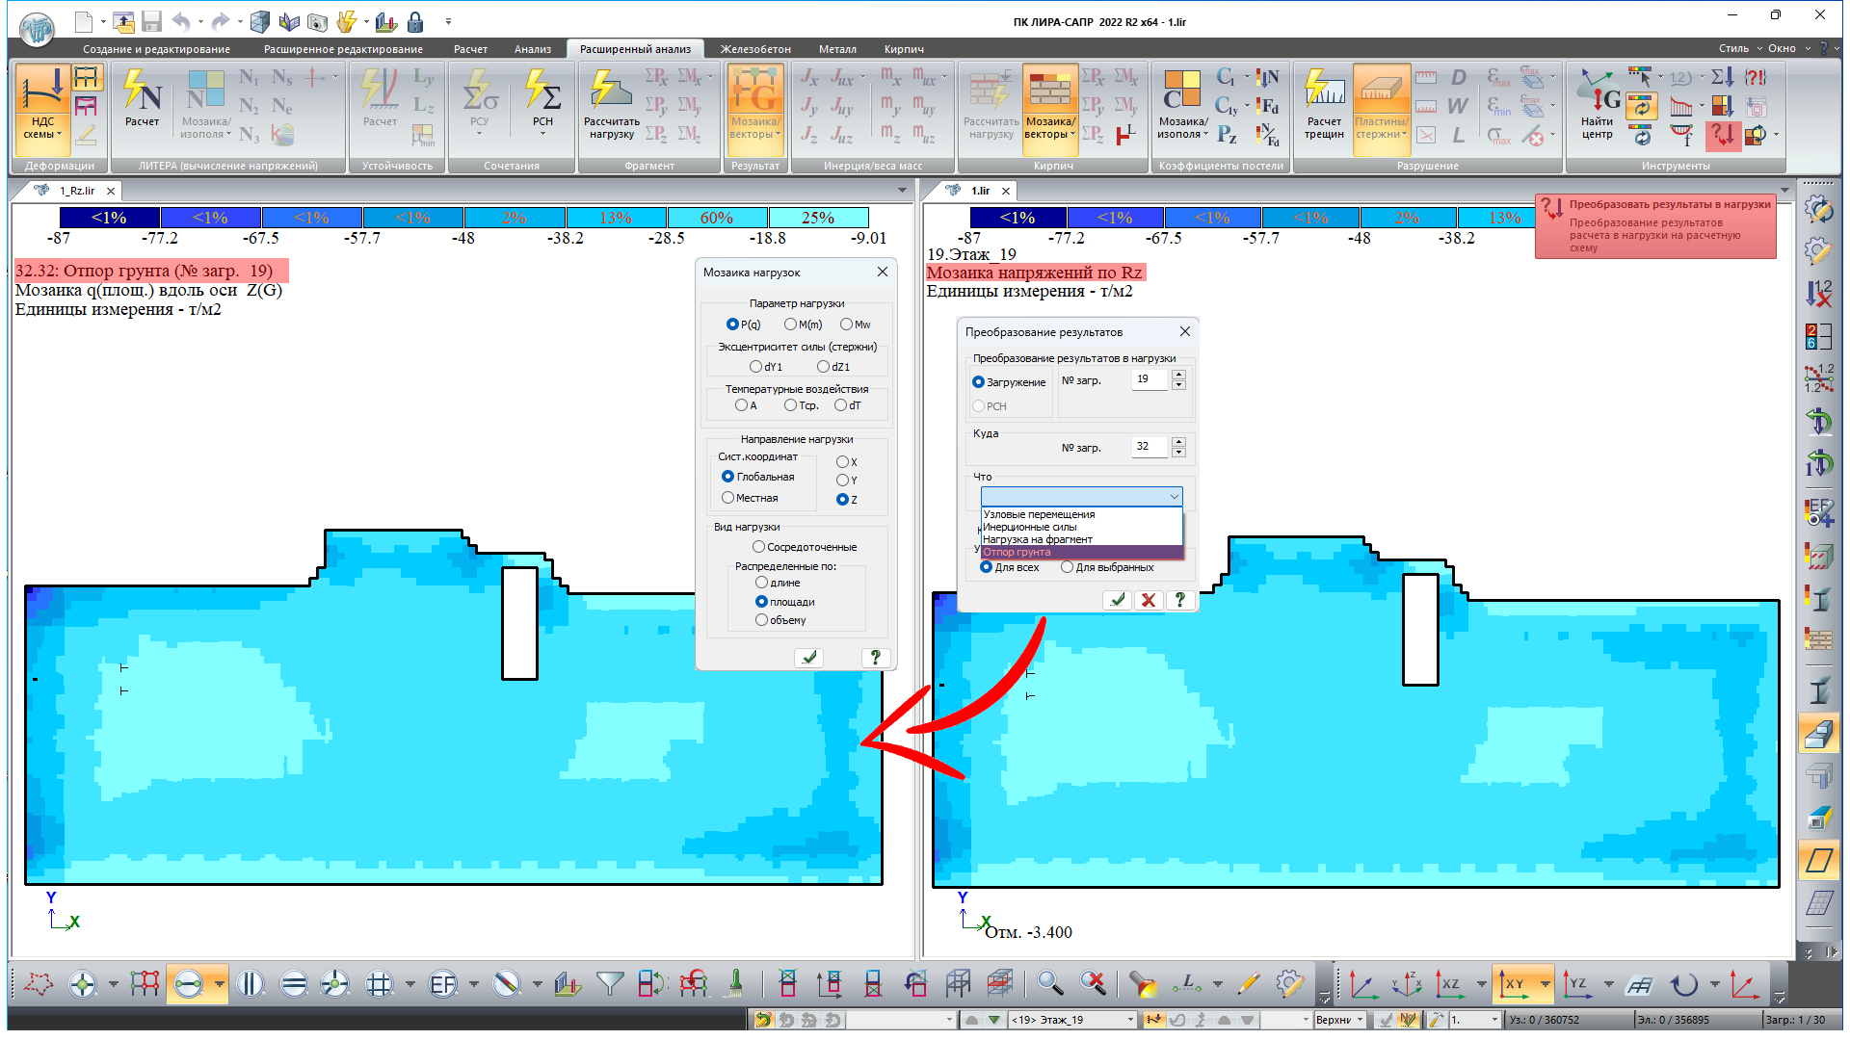Open the Железобетон ribbon tab
Image resolution: width=1850 pixels, height=1040 pixels.
[755, 49]
